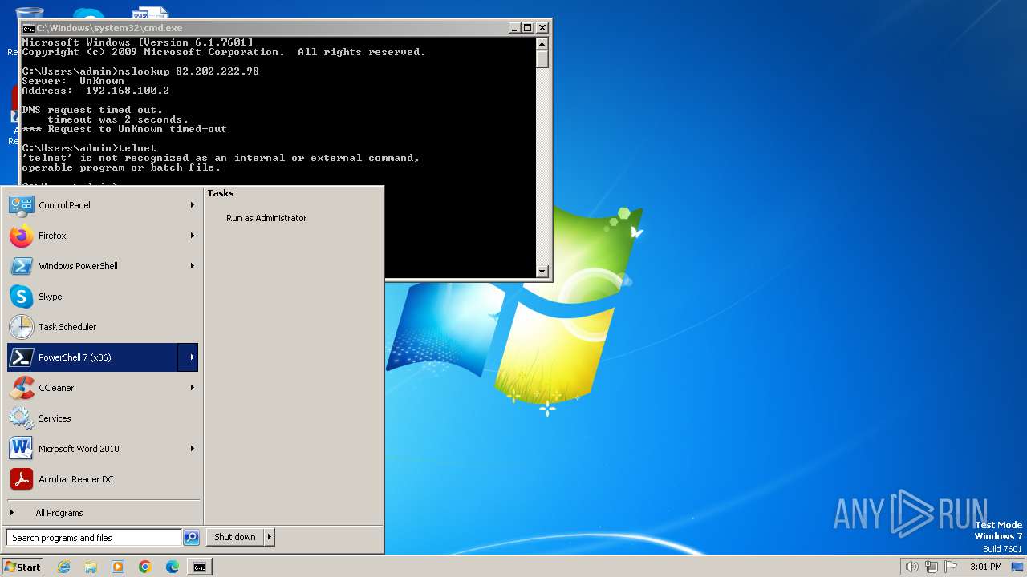
Task: Maximize the cmd.exe window
Action: pos(527,28)
